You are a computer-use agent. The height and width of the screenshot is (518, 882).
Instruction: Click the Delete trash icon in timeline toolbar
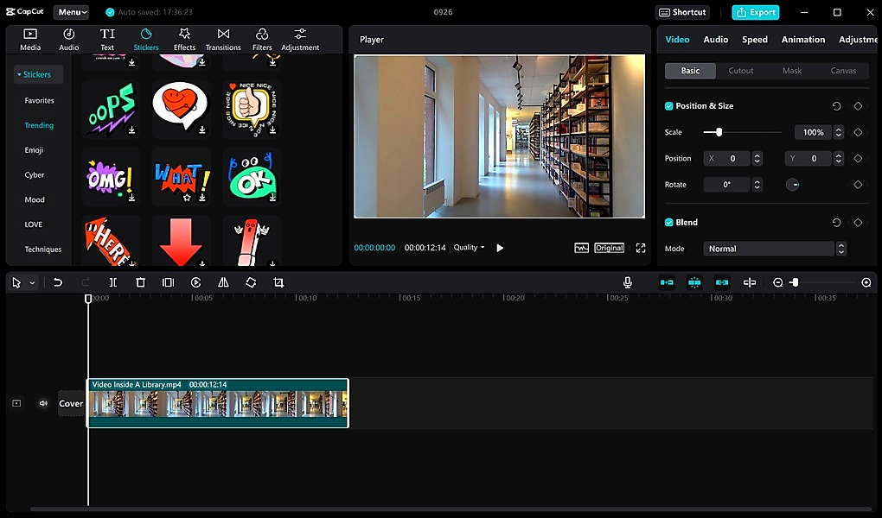click(x=140, y=282)
